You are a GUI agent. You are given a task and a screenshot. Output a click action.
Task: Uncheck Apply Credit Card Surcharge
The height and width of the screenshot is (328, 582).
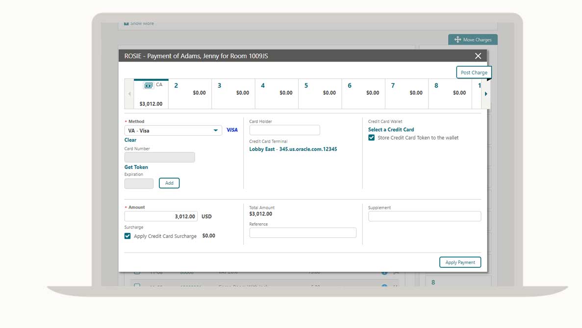[x=127, y=236]
